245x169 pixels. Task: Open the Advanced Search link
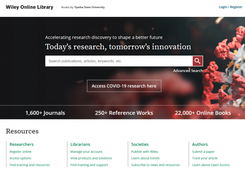188,71
